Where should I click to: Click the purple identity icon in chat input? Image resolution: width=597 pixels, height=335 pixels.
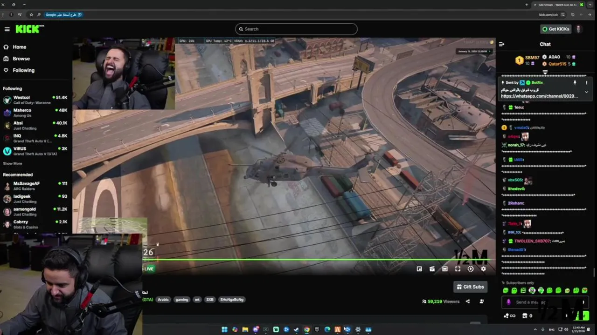[508, 302]
